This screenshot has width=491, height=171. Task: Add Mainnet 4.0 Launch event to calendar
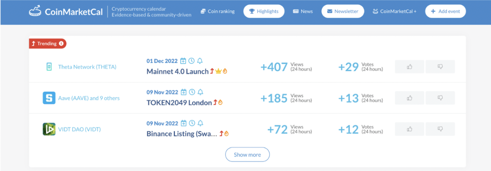pyautogui.click(x=184, y=61)
